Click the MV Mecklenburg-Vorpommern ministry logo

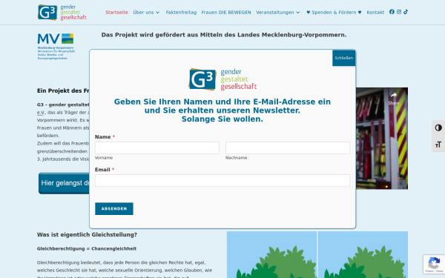tap(56, 46)
